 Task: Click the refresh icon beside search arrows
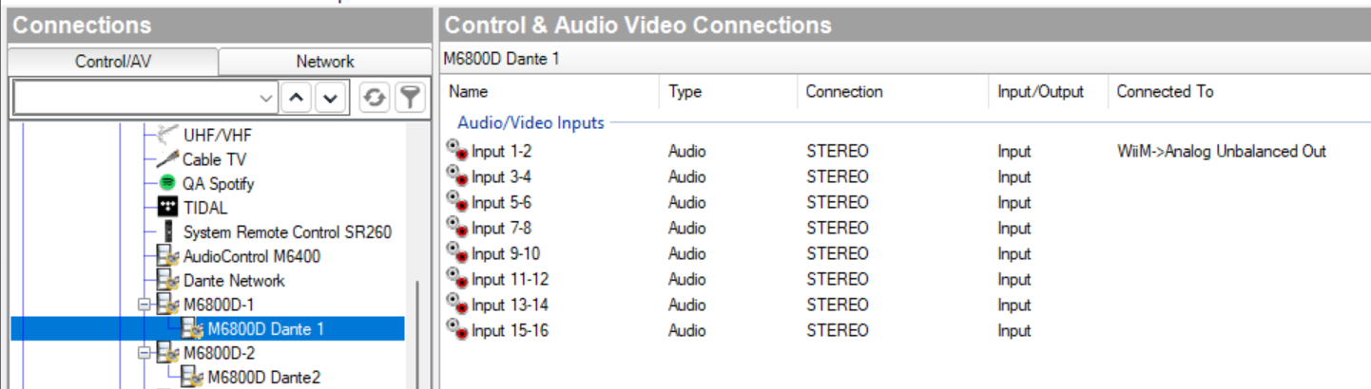point(375,98)
